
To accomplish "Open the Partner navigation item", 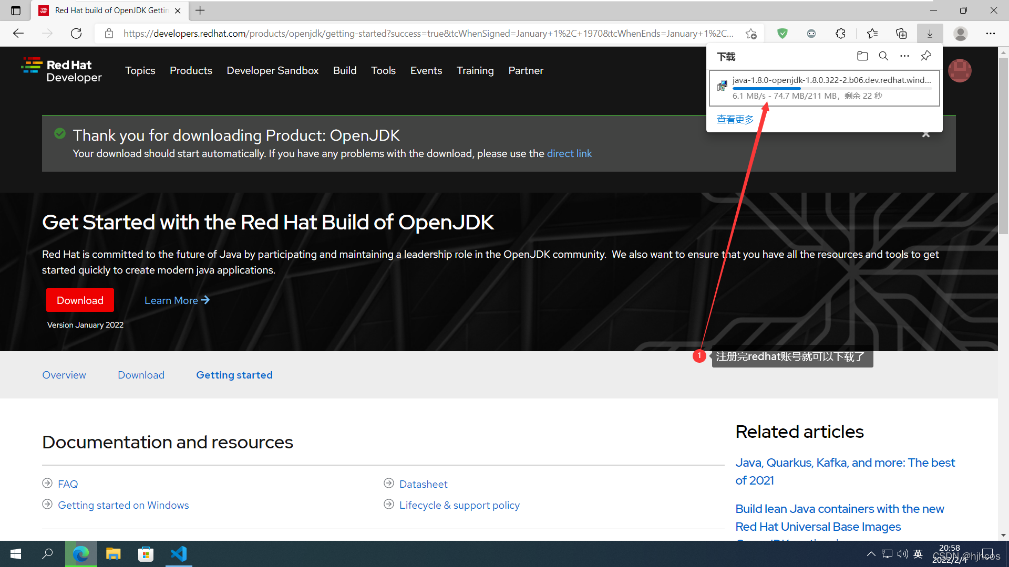I will coord(526,70).
